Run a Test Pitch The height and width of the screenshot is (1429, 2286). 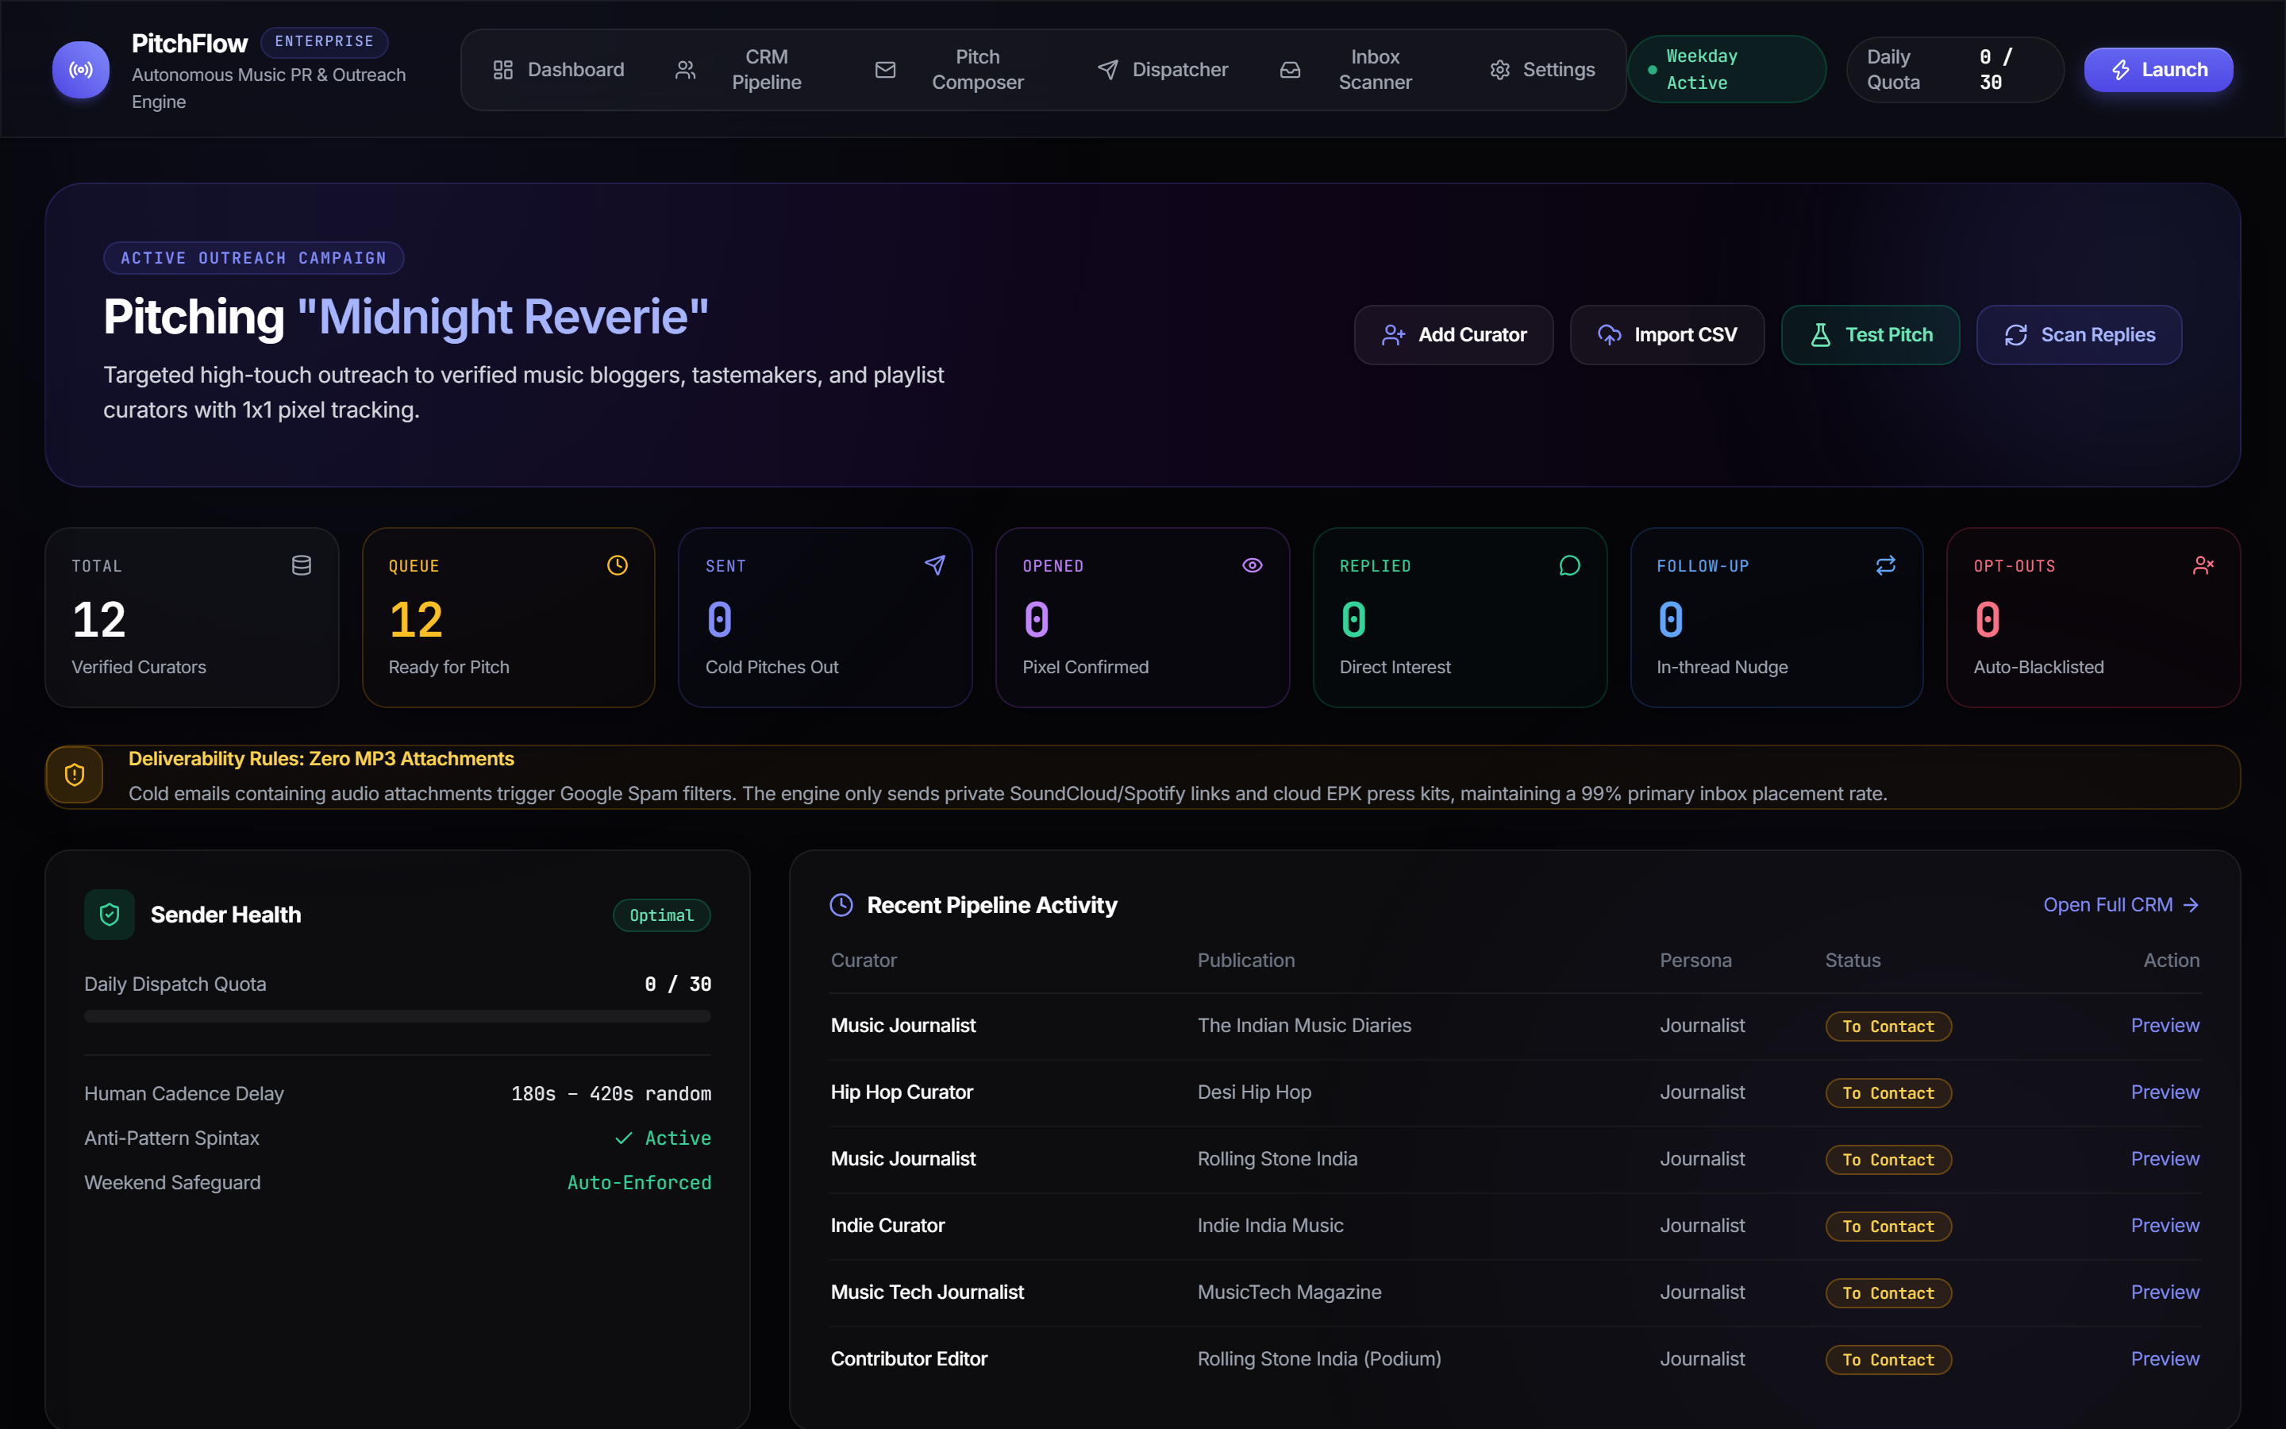point(1870,334)
